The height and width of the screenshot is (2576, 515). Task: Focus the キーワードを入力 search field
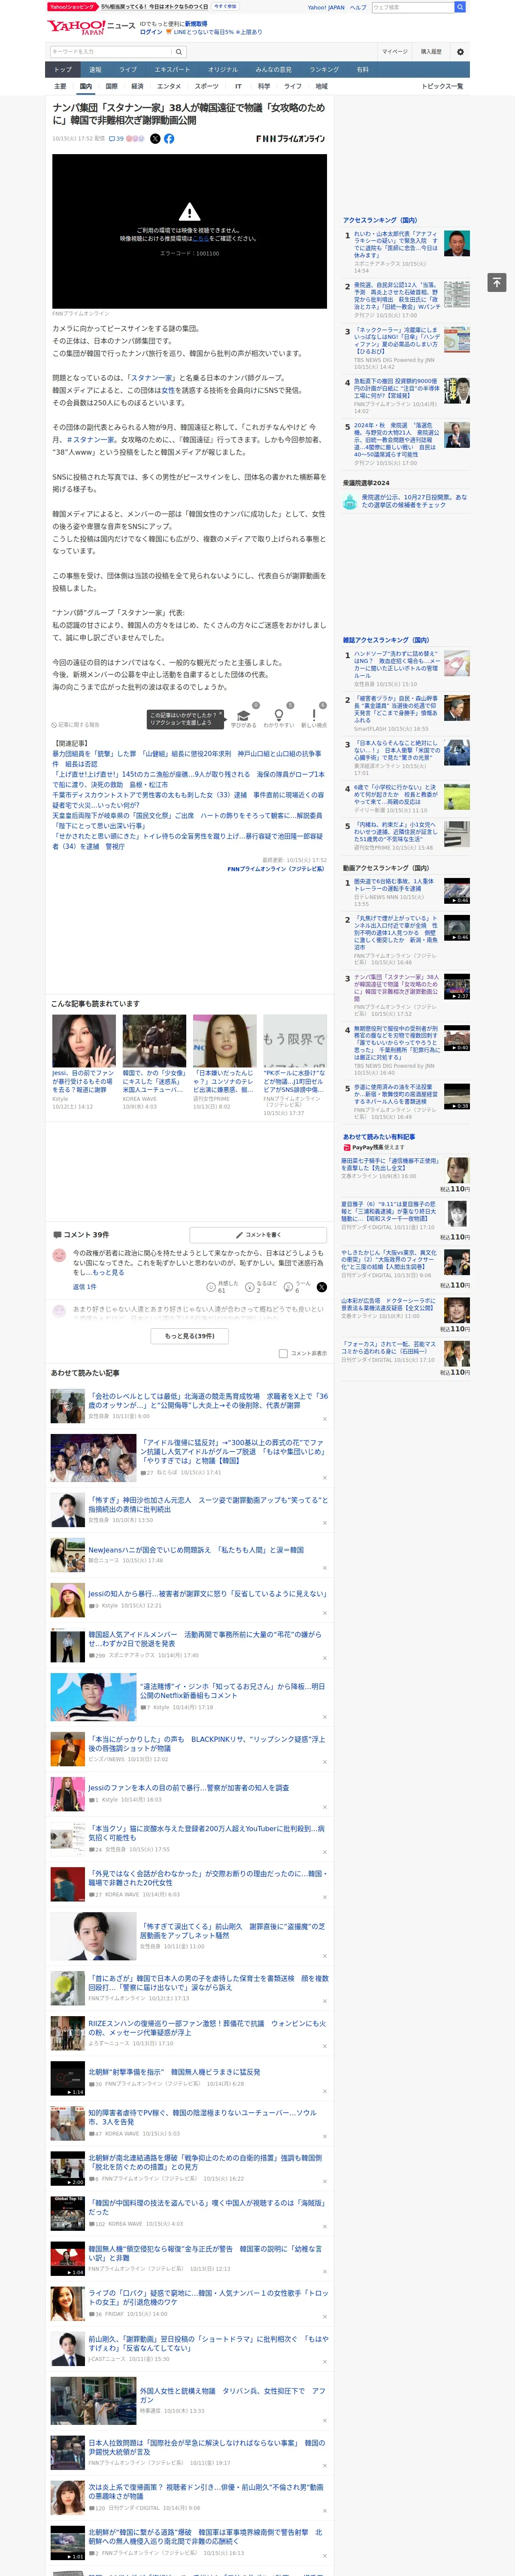(x=111, y=52)
